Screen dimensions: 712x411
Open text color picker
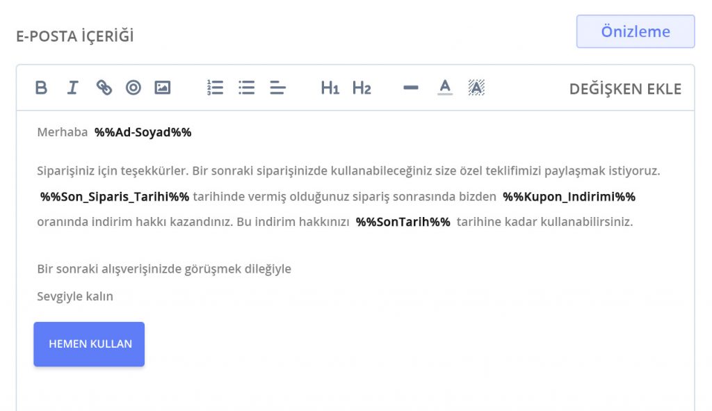pyautogui.click(x=445, y=88)
